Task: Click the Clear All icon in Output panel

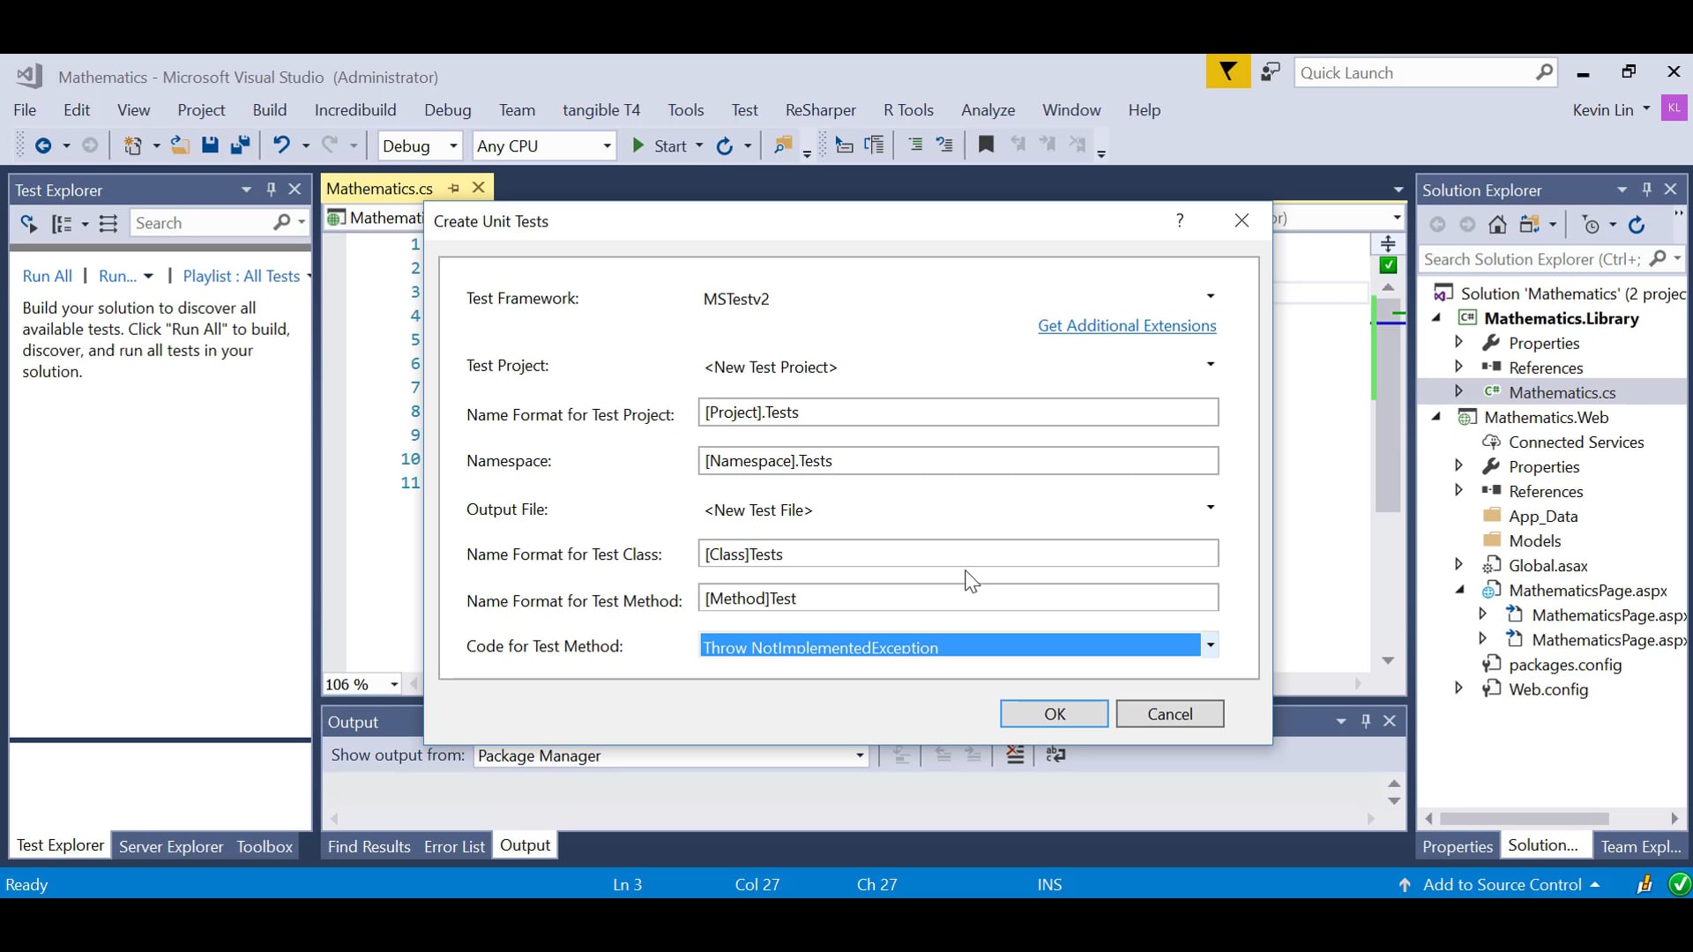Action: point(1015,755)
